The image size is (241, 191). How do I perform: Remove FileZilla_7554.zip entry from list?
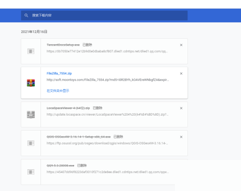click(181, 73)
